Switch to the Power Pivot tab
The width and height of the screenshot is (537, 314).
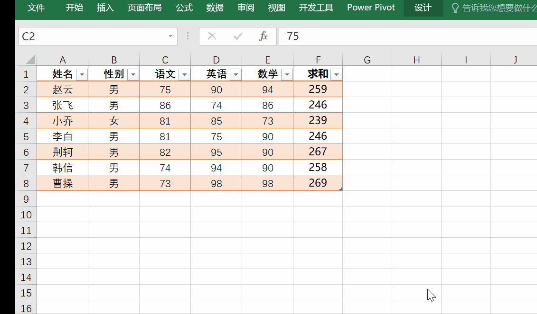(x=371, y=8)
